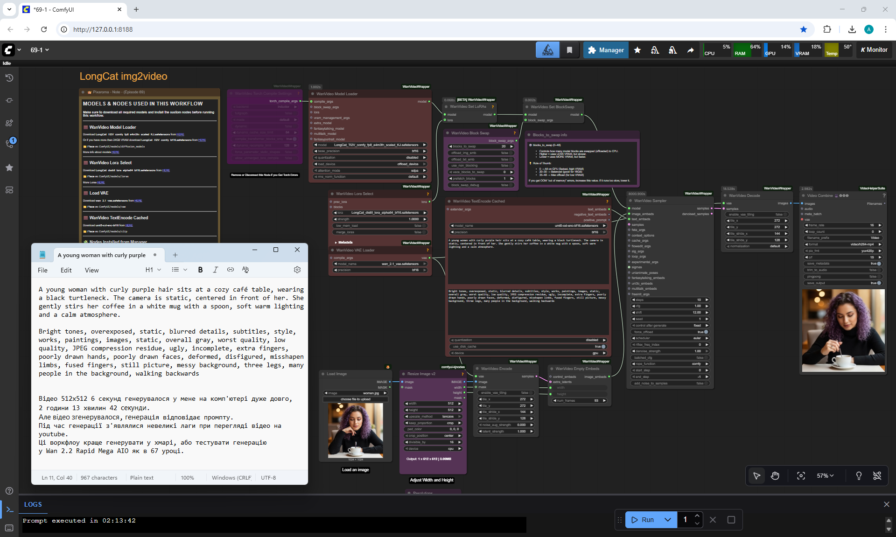This screenshot has height=537, width=896.
Task: Switch to hand pan mode
Action: 775,475
